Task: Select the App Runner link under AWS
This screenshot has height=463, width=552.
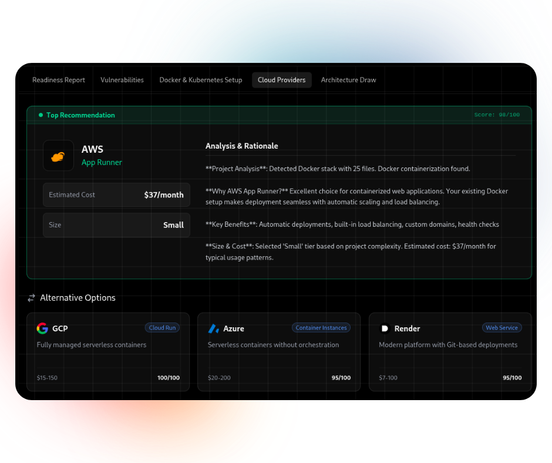Action: pyautogui.click(x=102, y=162)
